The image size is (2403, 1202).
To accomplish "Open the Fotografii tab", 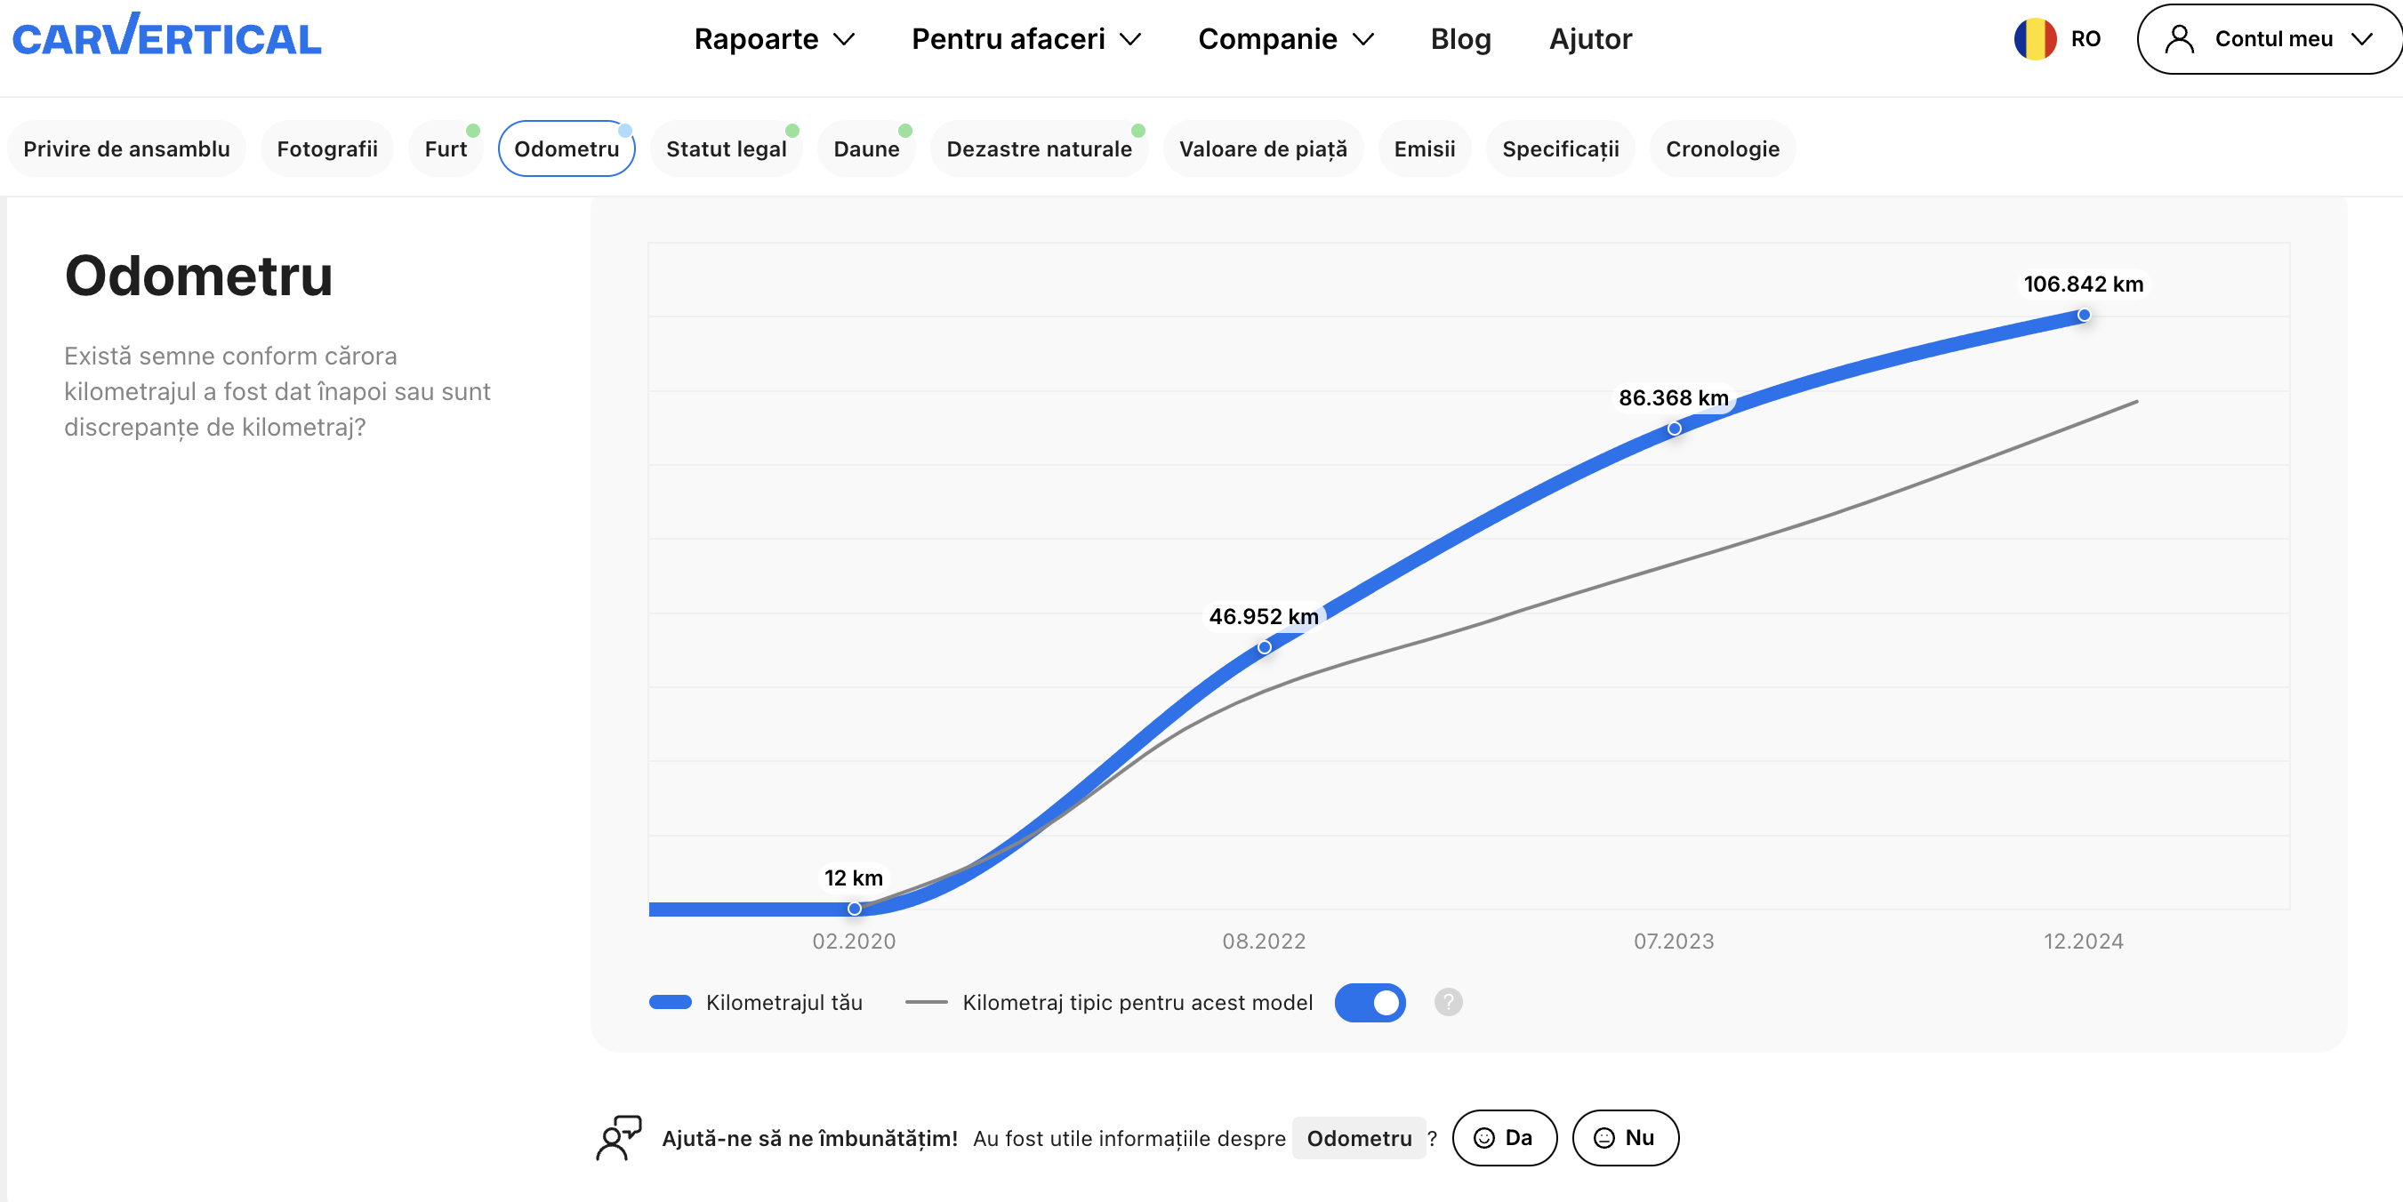I will 327,149.
